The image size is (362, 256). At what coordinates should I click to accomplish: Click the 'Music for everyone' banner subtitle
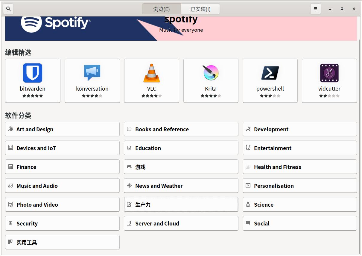(181, 30)
